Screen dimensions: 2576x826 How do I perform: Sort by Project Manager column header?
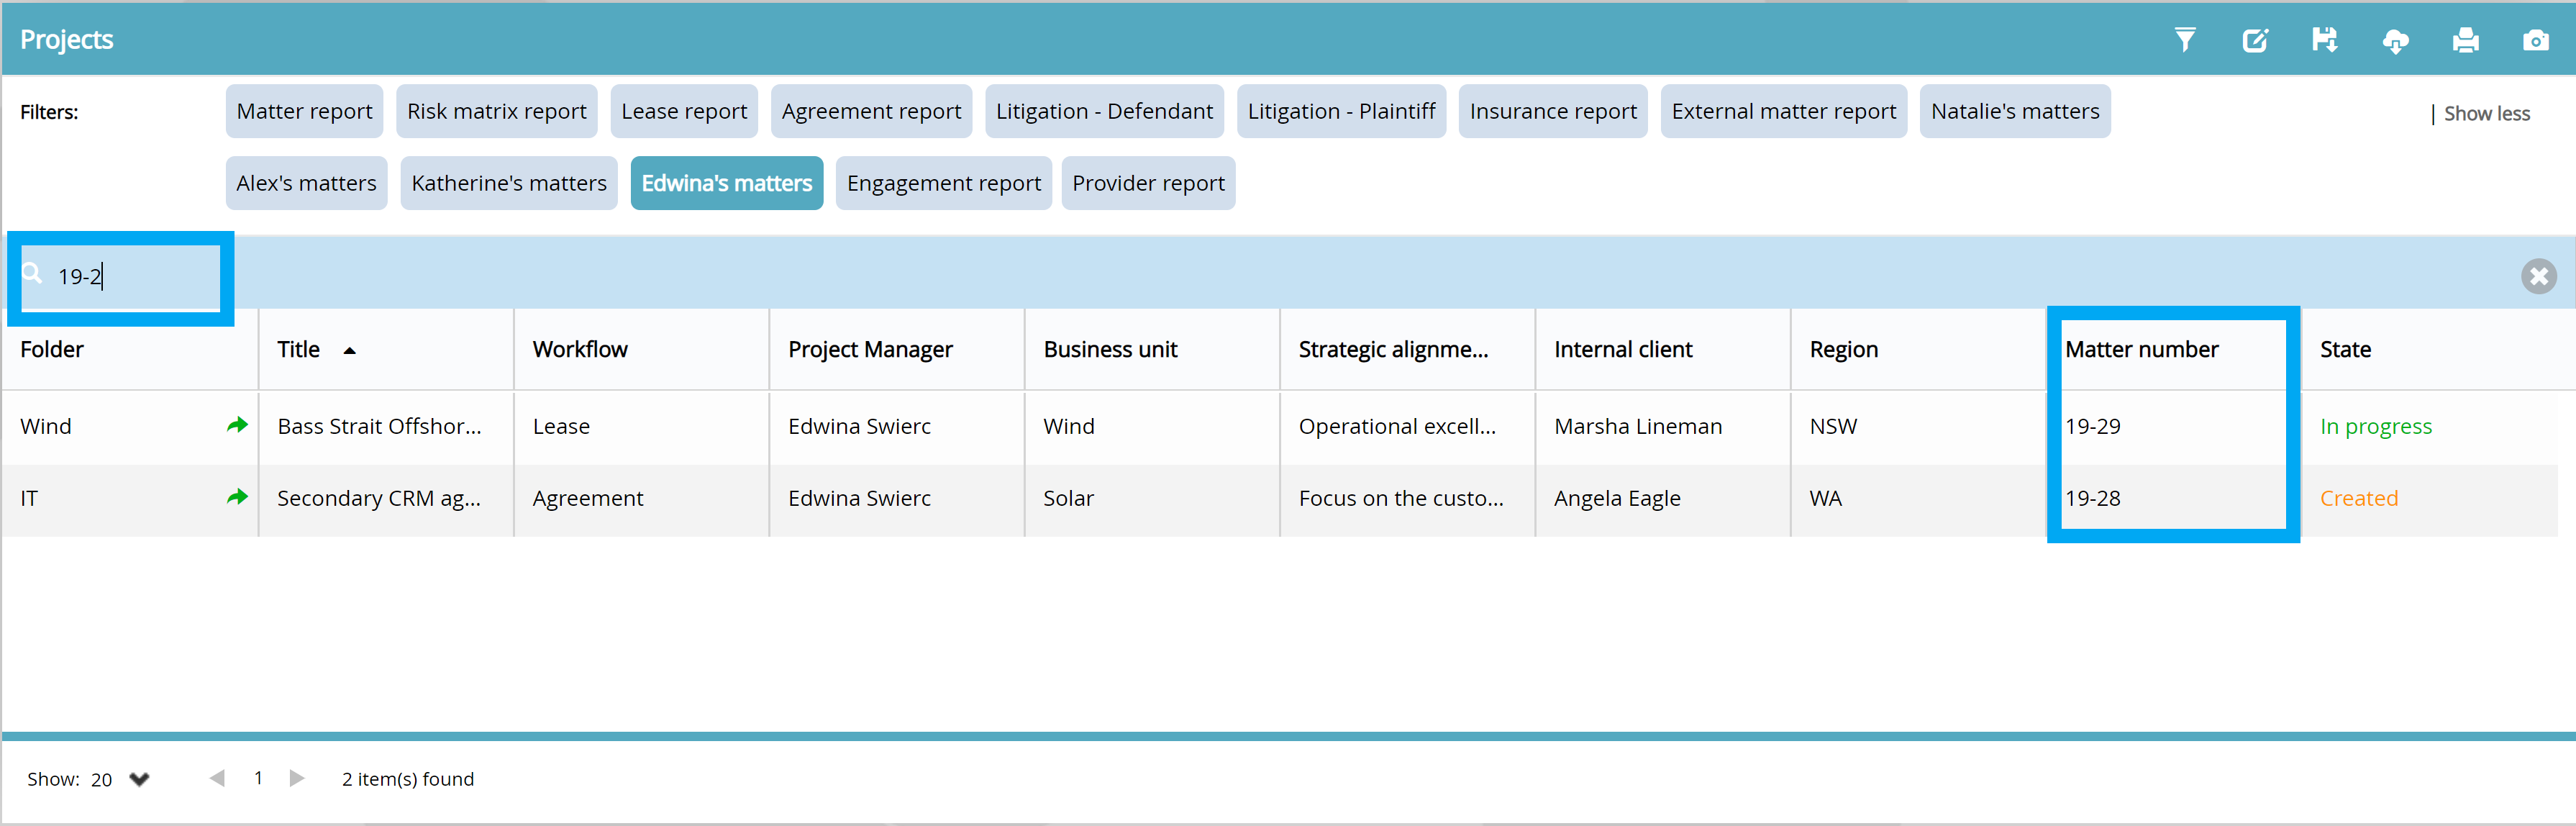tap(869, 349)
